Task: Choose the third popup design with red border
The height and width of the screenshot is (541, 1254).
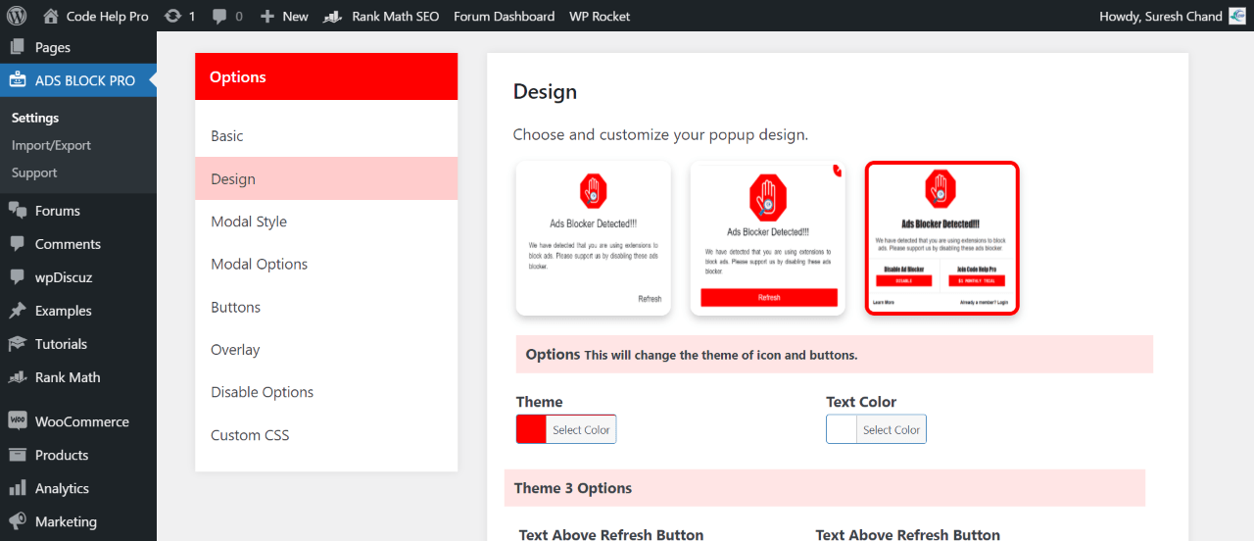Action: [942, 238]
